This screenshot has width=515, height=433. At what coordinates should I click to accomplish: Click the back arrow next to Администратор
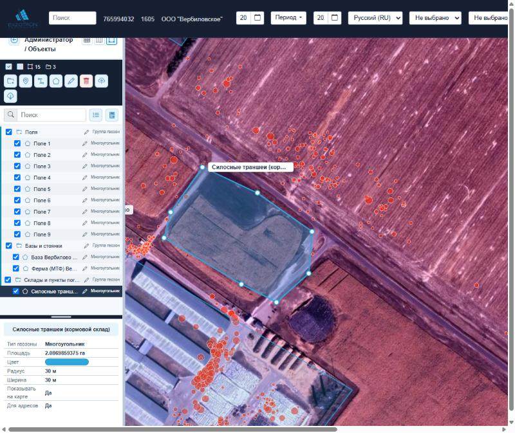coord(14,40)
